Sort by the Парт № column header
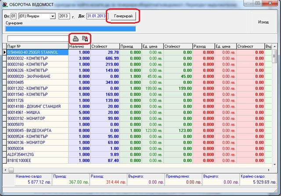Image resolution: width=281 pixels, height=196 pixels. tap(37, 46)
